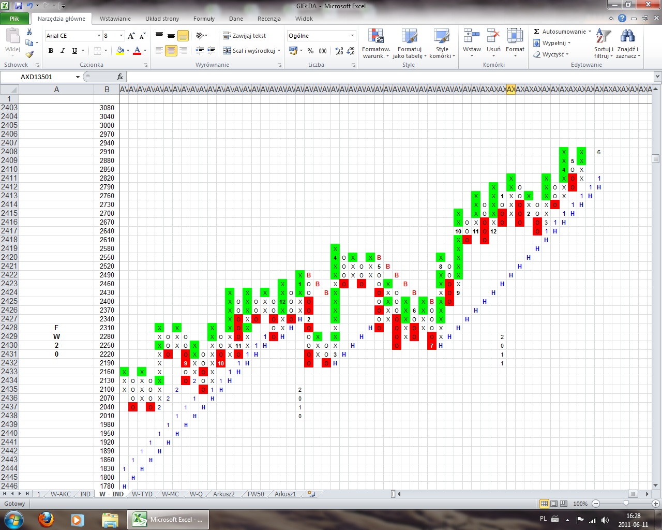Expand the Autosumowanie dropdown arrow

(x=590, y=32)
